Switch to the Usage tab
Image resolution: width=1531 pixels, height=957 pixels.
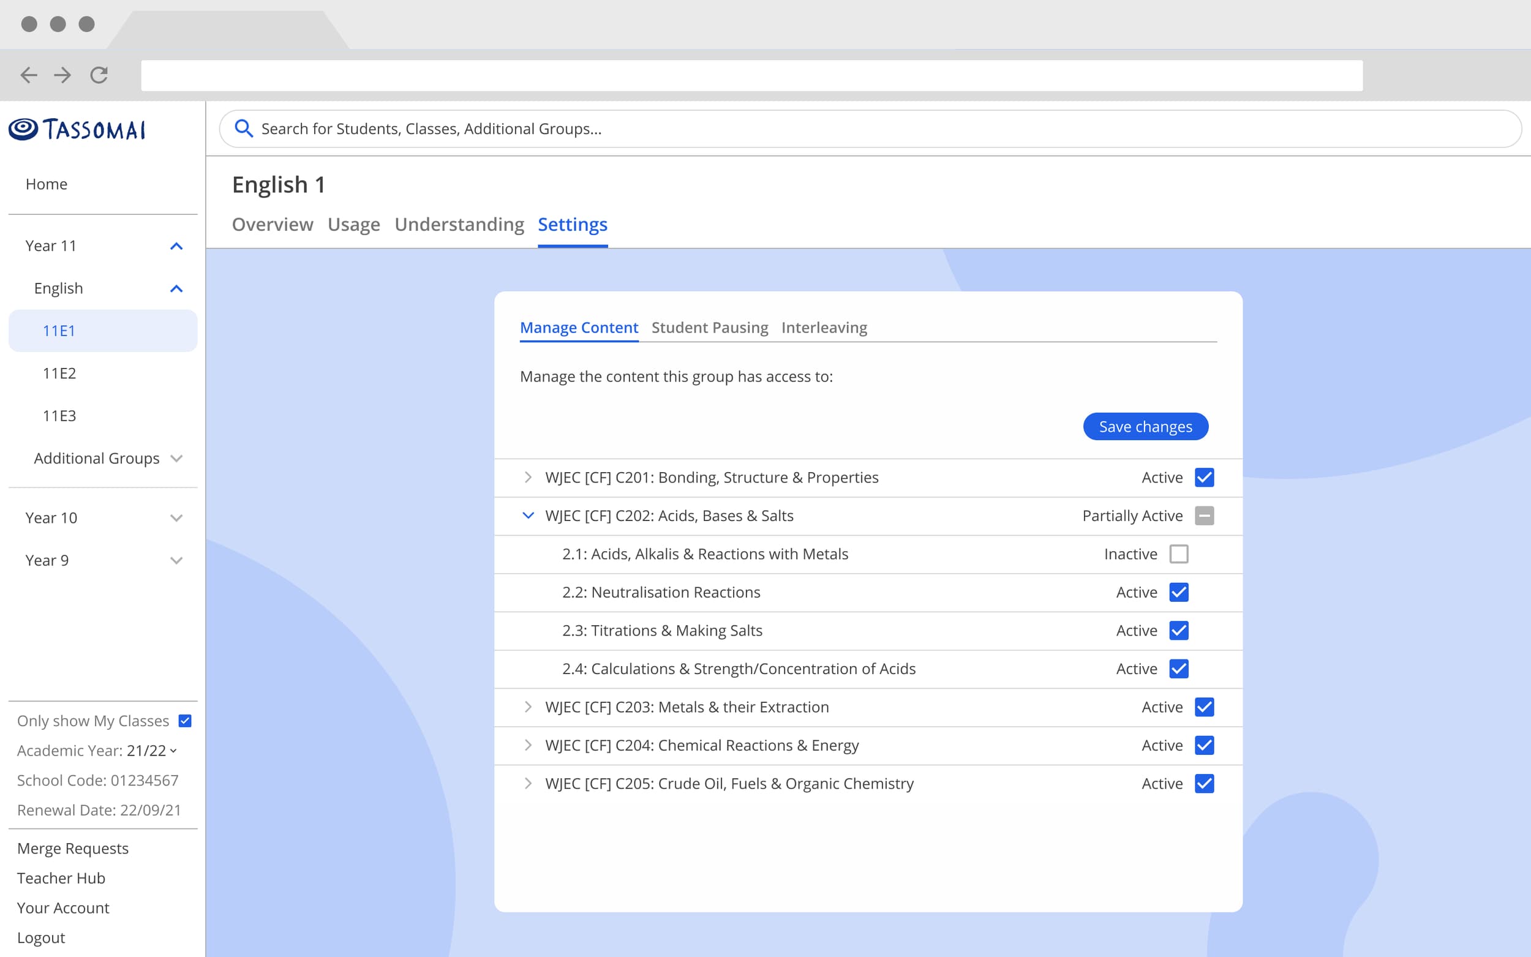coord(354,224)
